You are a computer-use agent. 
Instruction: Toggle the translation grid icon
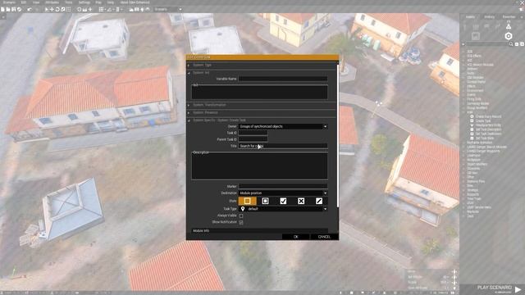click(101, 9)
